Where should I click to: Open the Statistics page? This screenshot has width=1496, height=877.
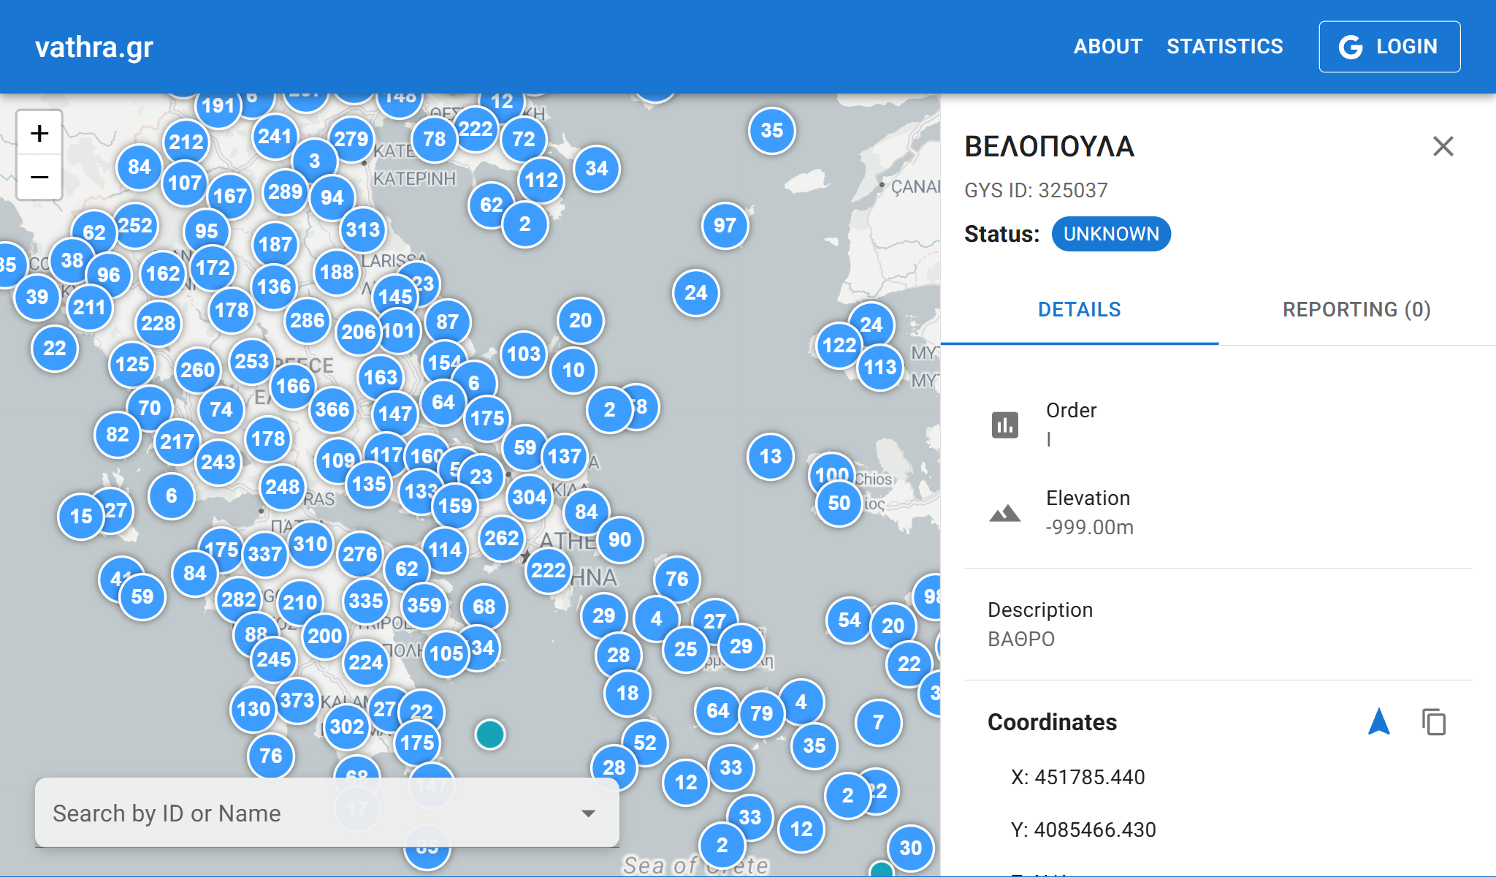(1224, 47)
